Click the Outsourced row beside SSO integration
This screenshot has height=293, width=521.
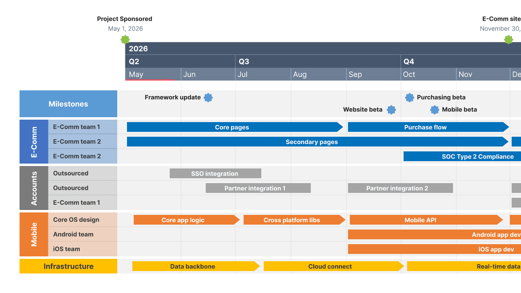(x=83, y=173)
